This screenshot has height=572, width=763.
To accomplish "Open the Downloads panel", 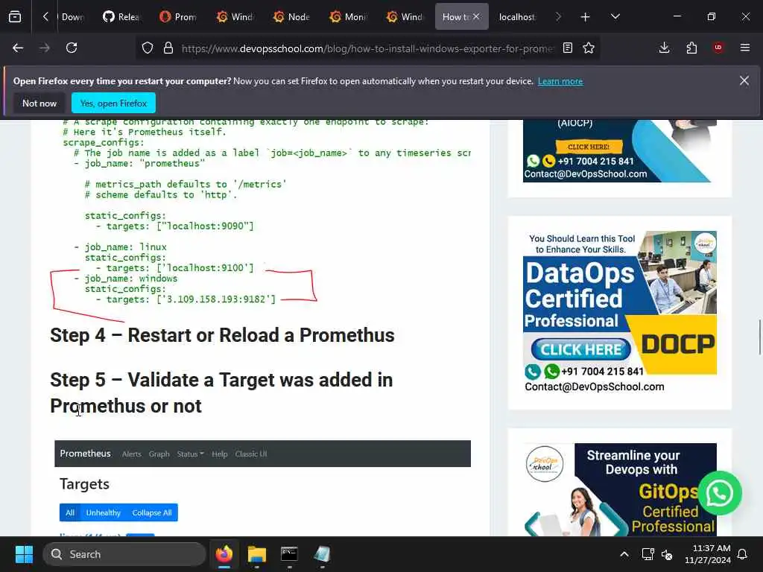I will (664, 48).
